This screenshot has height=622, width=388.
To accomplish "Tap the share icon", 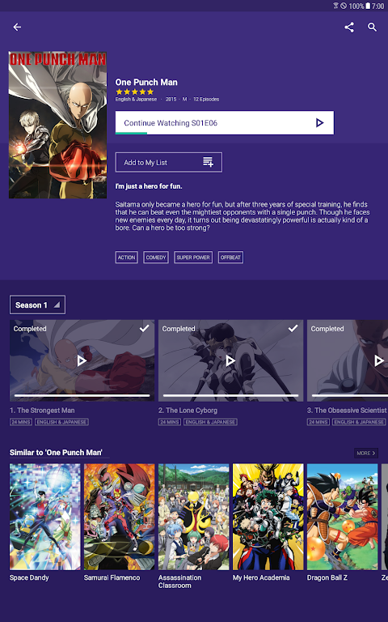I will (x=349, y=27).
